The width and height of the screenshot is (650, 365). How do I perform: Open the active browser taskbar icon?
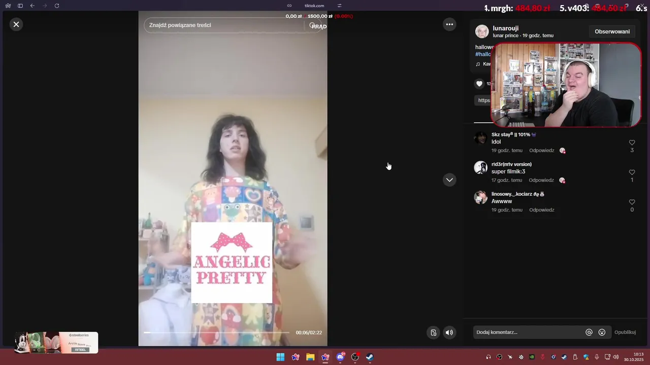[326, 357]
